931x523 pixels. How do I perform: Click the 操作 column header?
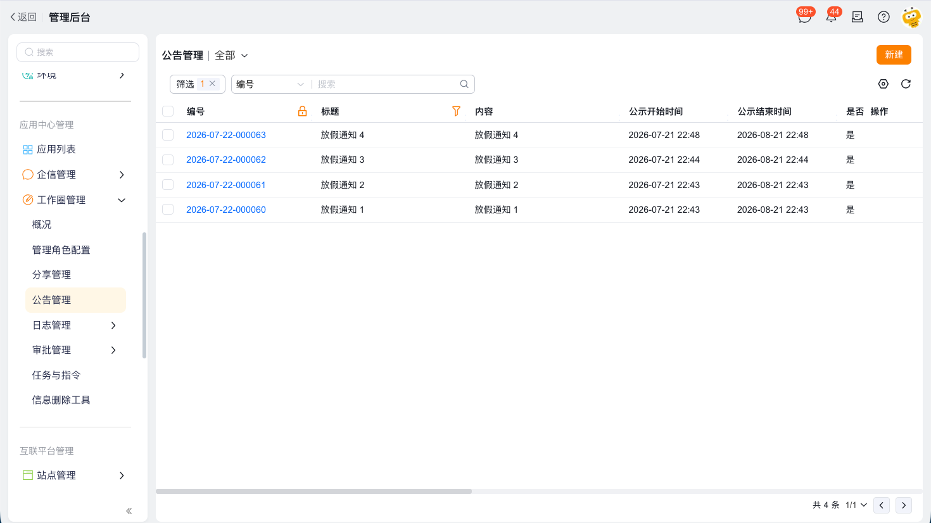click(879, 111)
